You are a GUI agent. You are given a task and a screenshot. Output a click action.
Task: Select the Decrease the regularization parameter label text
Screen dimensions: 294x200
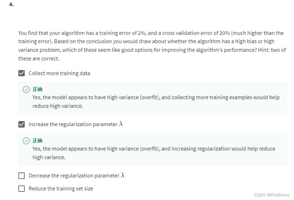[74, 176]
